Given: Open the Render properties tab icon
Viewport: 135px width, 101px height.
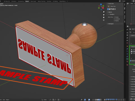Looking at the screenshot, I should [x=127, y=33].
